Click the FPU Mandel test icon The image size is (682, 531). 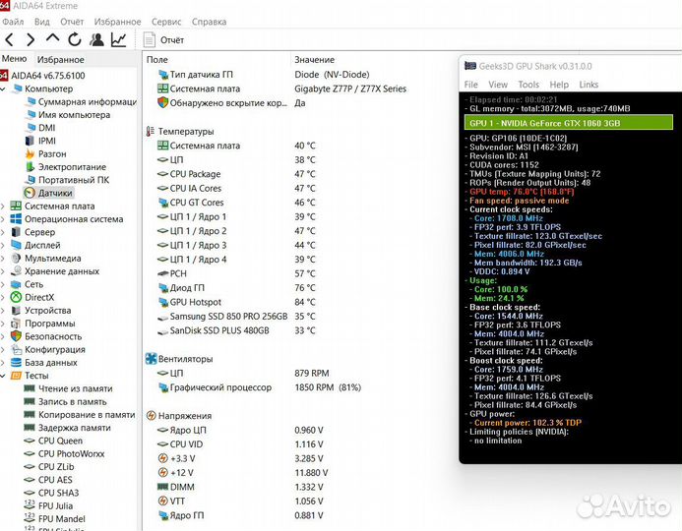coord(30,518)
